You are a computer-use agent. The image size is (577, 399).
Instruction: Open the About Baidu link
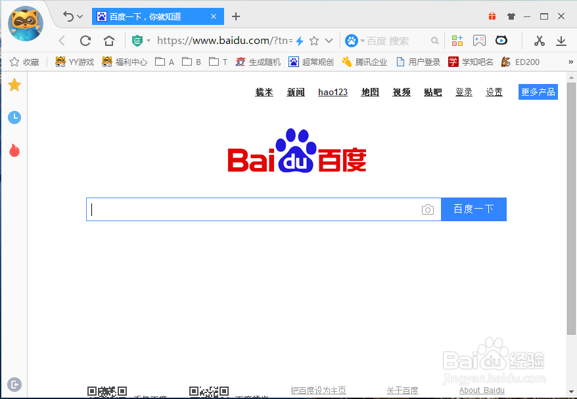click(482, 390)
